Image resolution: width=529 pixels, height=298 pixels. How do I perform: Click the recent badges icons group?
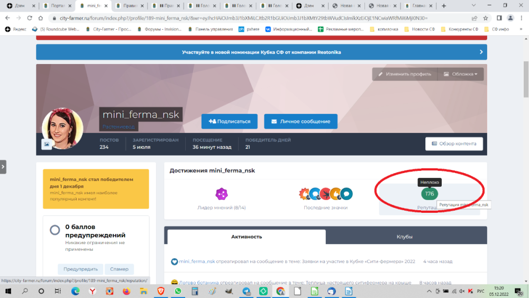[x=325, y=194]
